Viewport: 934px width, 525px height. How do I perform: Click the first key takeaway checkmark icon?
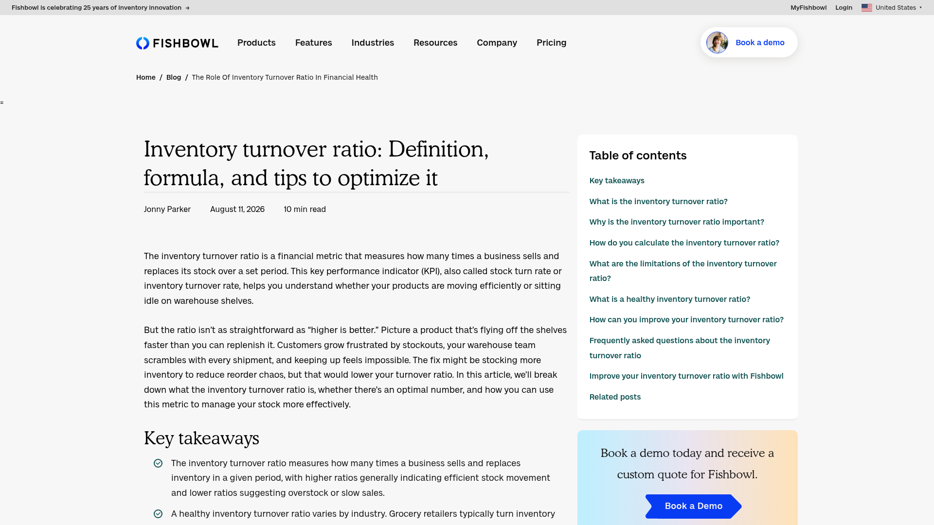point(158,463)
